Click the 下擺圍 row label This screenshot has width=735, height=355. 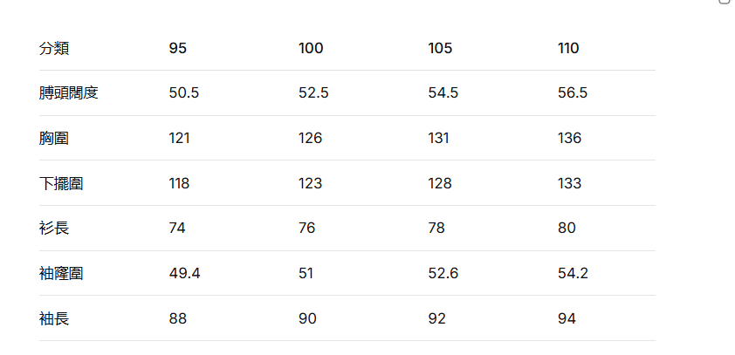61,183
